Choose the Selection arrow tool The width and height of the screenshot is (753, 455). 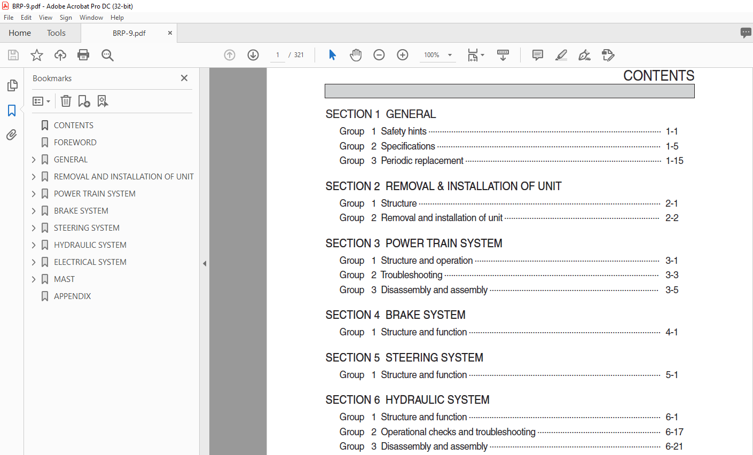[332, 55]
